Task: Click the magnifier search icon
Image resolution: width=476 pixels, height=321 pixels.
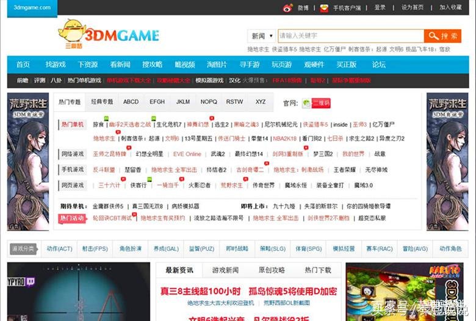Action: click(433, 36)
